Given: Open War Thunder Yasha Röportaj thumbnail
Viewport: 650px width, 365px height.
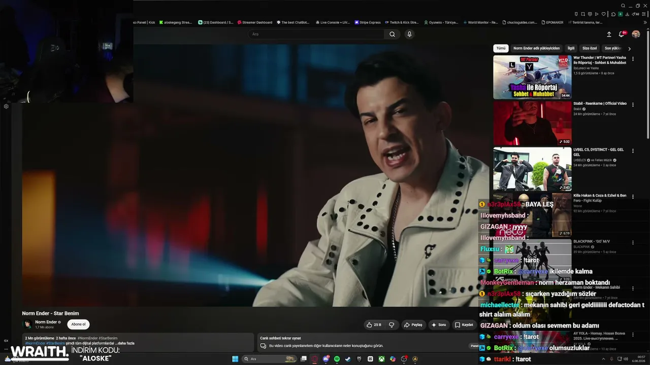Looking at the screenshot, I should point(532,77).
